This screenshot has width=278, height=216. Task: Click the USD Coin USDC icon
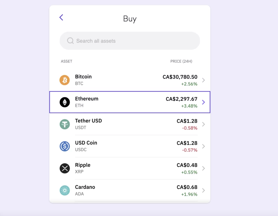(64, 146)
